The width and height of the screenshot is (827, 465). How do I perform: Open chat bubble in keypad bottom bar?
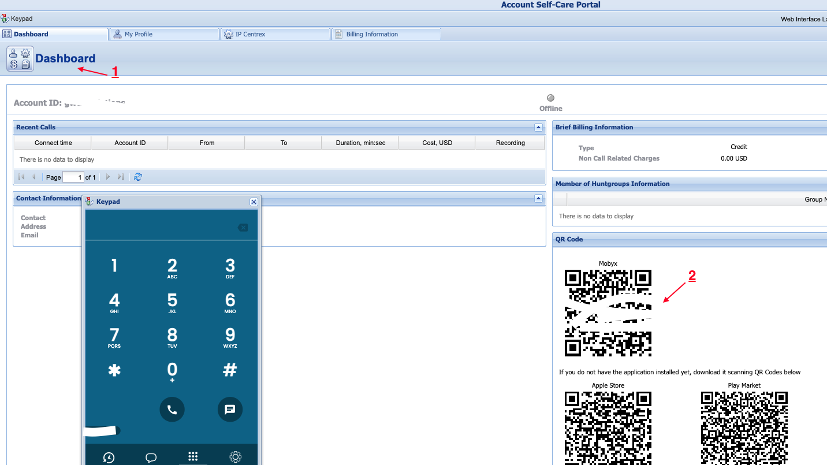[151, 457]
